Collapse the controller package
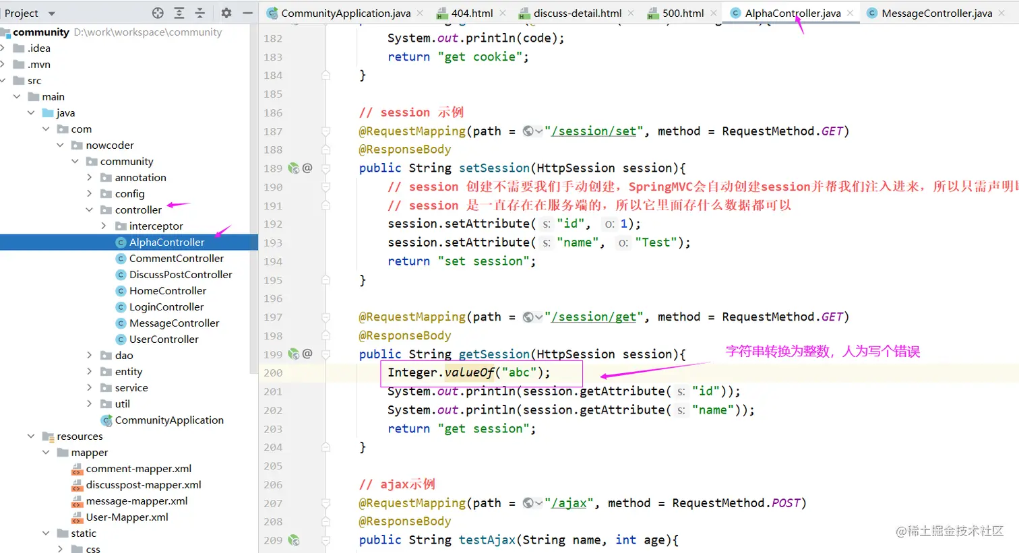Image resolution: width=1019 pixels, height=553 pixels. point(89,209)
